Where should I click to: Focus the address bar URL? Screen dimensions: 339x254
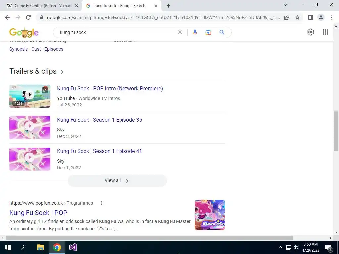click(163, 17)
